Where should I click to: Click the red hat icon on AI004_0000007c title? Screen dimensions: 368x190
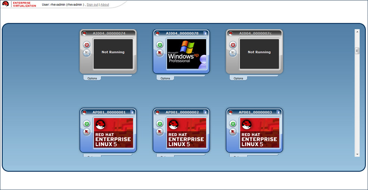click(231, 33)
